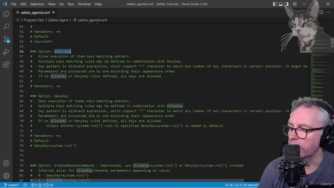Open the Help menu

coord(98,4)
